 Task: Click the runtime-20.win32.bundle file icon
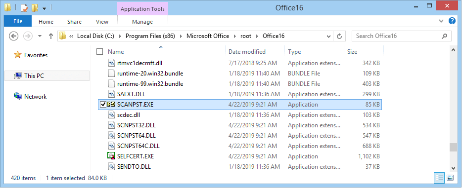[x=111, y=73]
